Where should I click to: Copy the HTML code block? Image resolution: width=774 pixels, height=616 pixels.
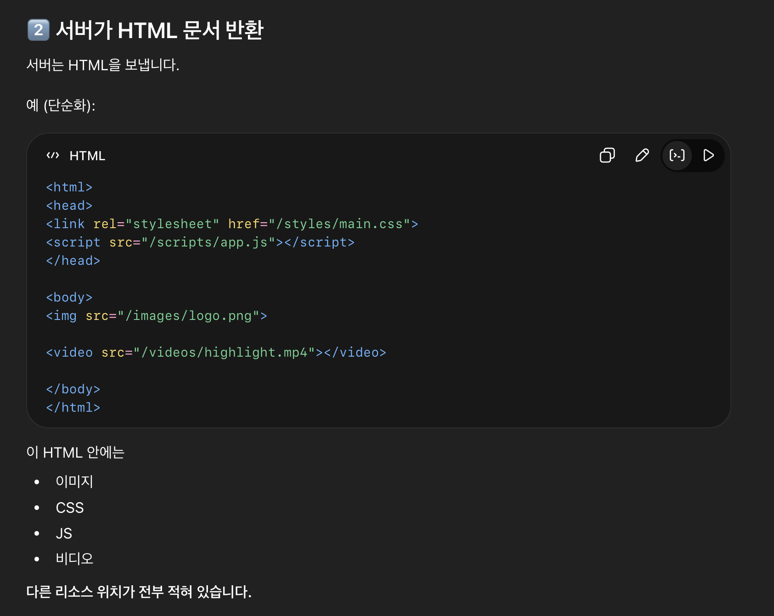click(607, 156)
